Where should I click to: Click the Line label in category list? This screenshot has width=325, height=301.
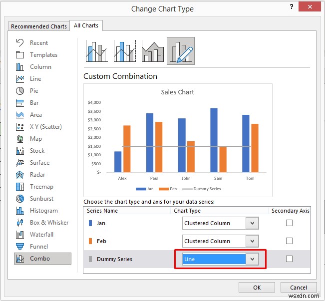[x=35, y=79]
